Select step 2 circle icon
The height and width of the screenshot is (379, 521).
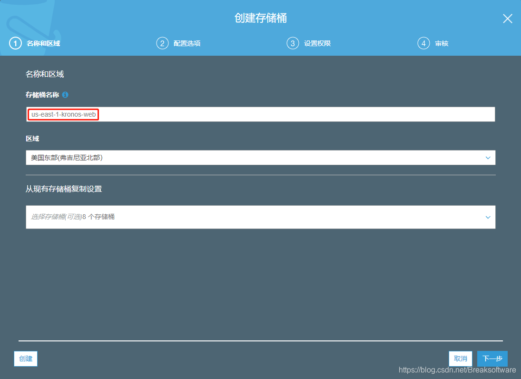coord(162,43)
